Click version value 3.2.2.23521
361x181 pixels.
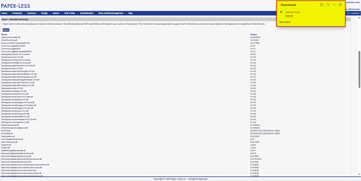pyautogui.click(x=255, y=136)
